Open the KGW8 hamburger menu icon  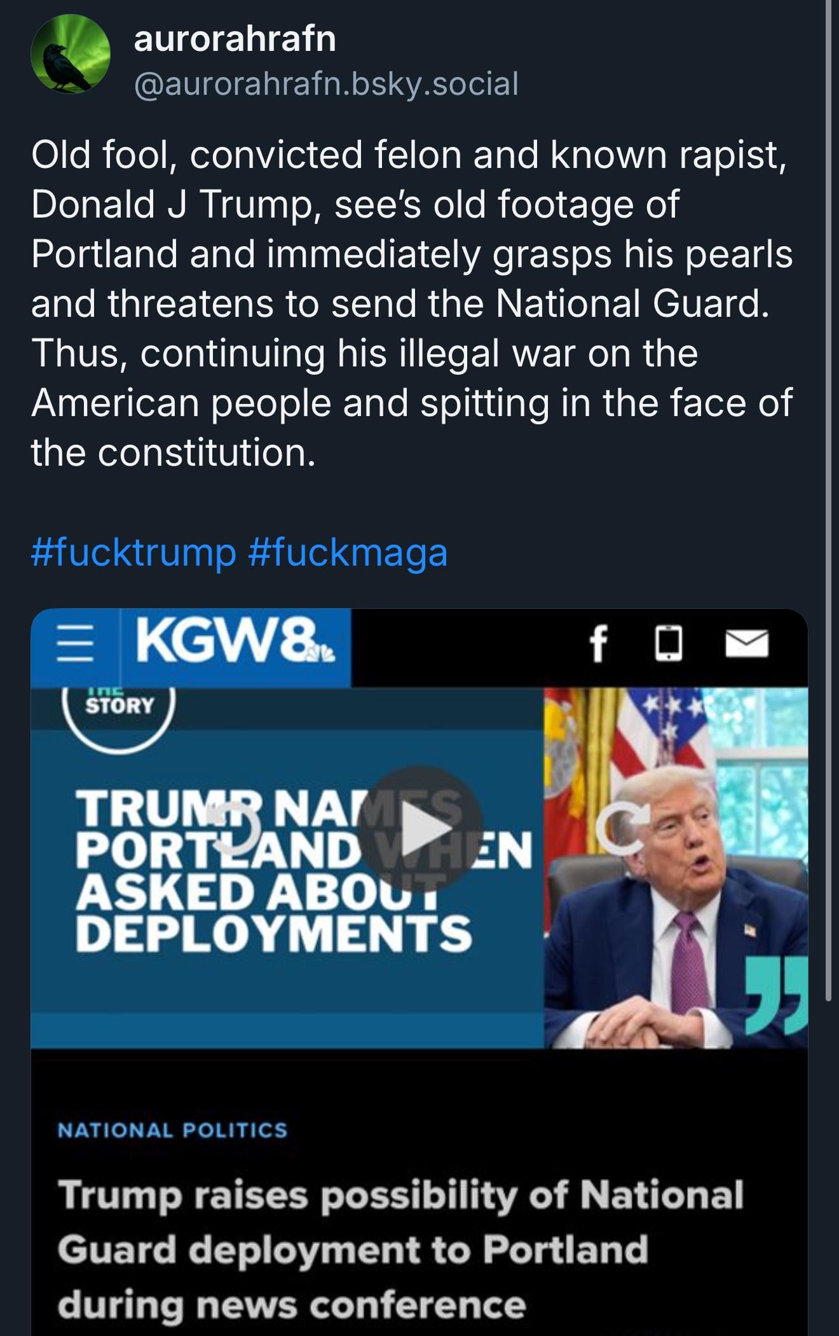coord(75,644)
